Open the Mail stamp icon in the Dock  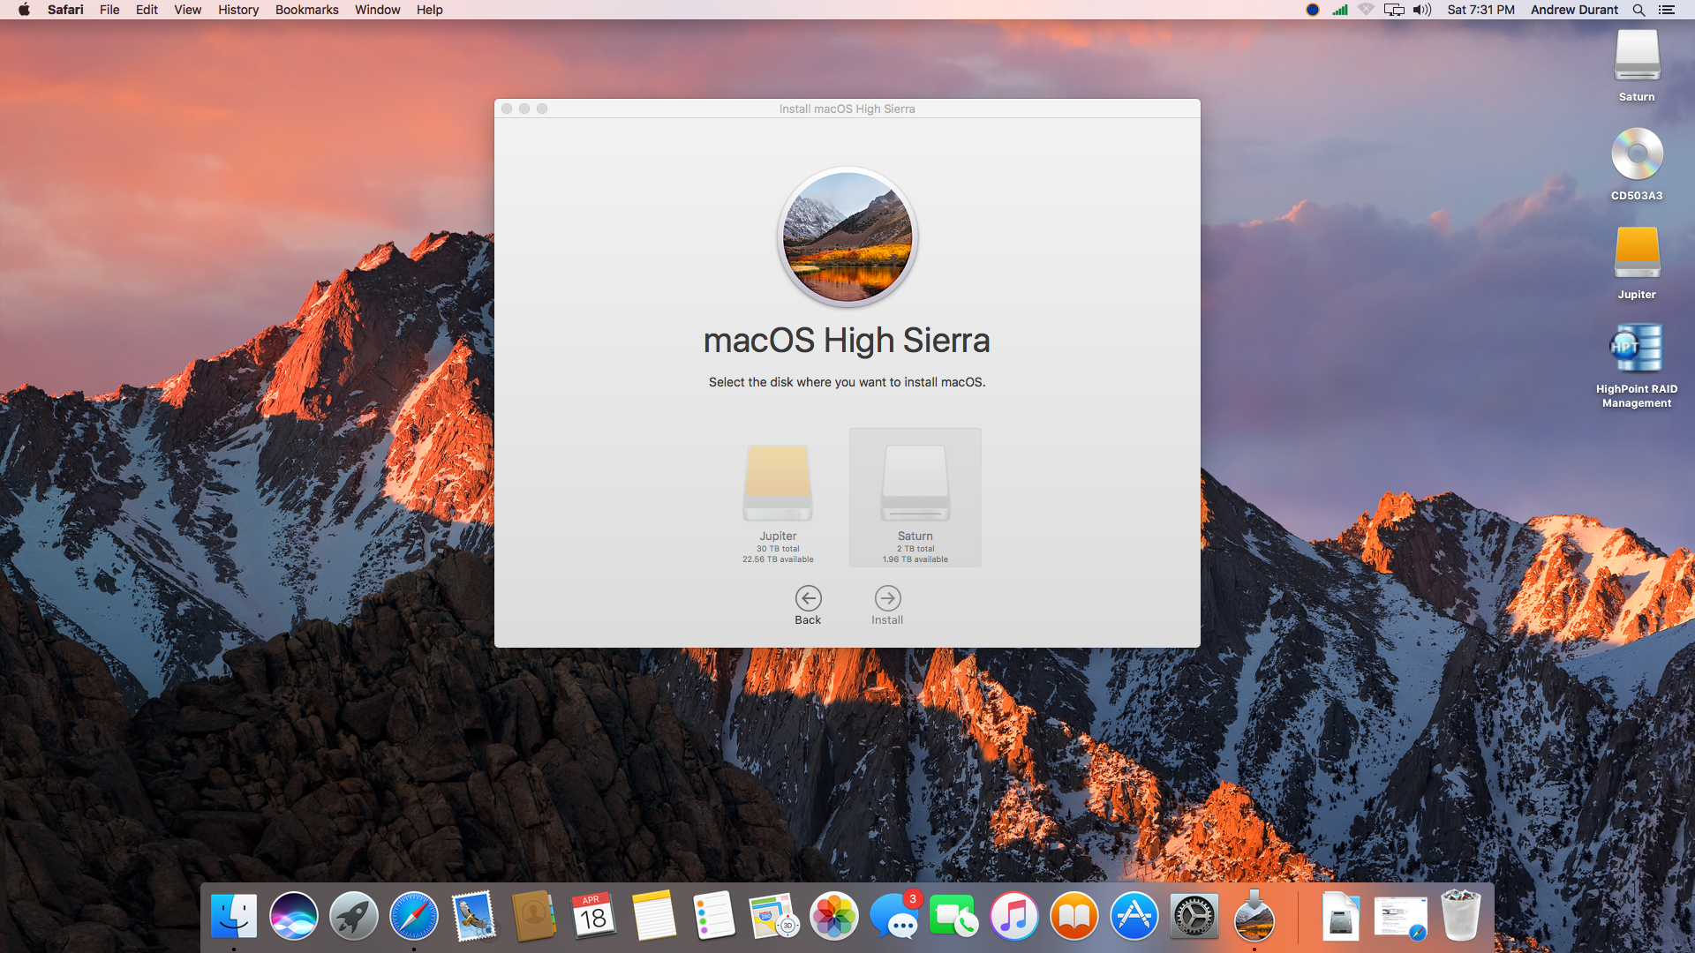pos(474,916)
